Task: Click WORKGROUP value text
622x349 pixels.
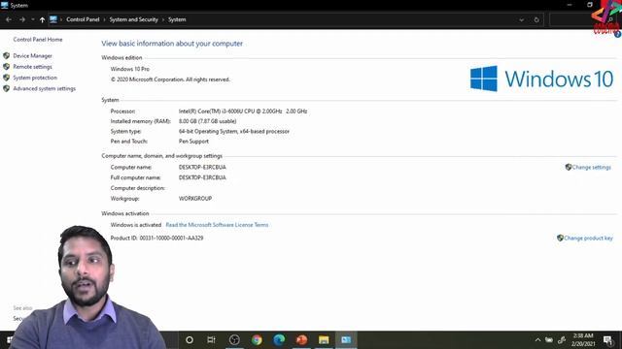Action: tap(195, 198)
